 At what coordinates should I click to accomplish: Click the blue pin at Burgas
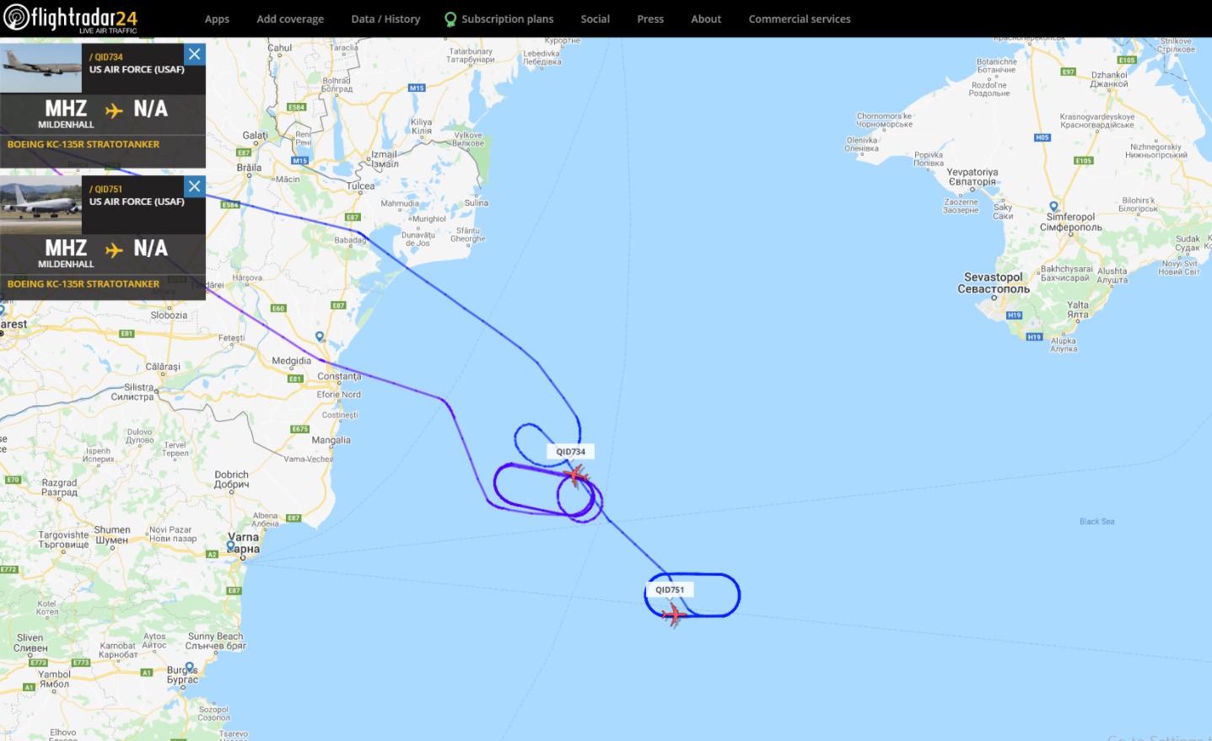click(189, 668)
